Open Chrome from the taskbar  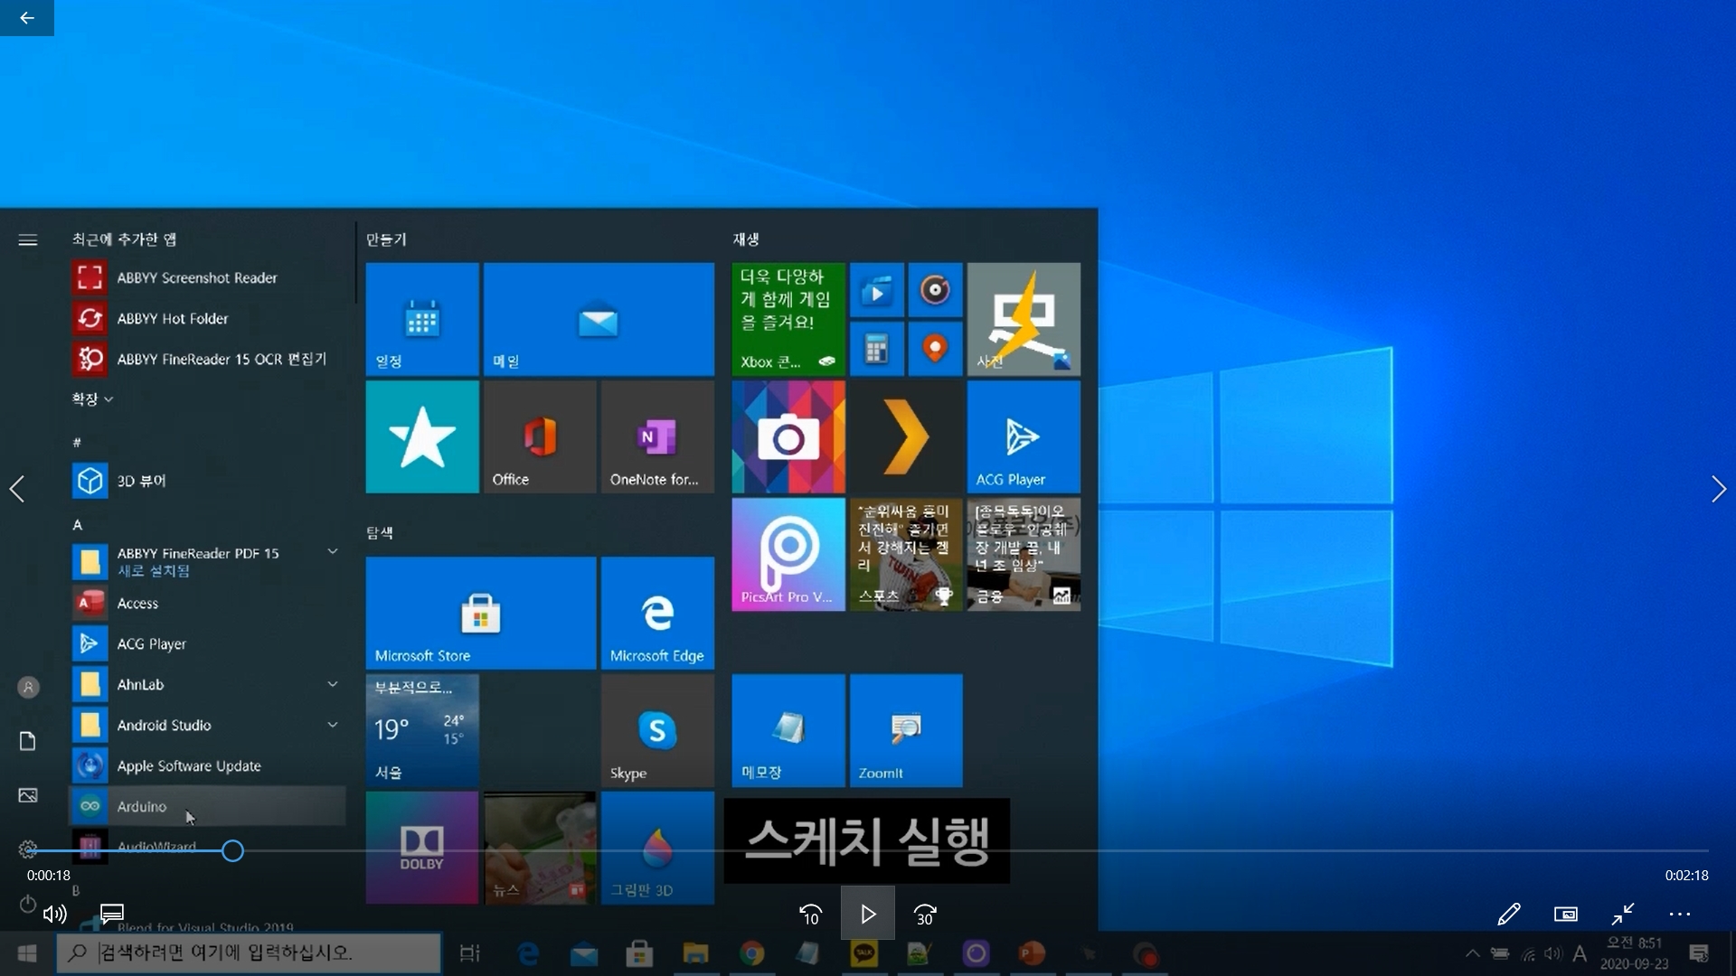[x=751, y=953]
